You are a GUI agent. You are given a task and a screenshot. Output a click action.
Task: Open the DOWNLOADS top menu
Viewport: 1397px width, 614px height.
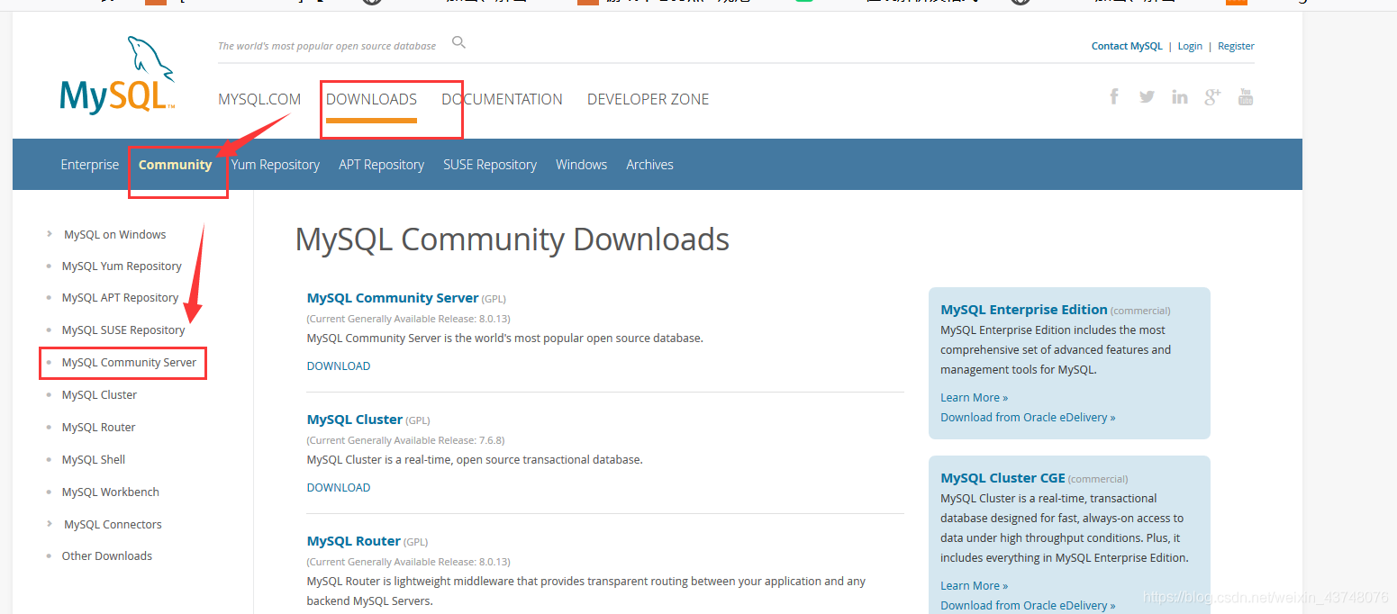[371, 99]
